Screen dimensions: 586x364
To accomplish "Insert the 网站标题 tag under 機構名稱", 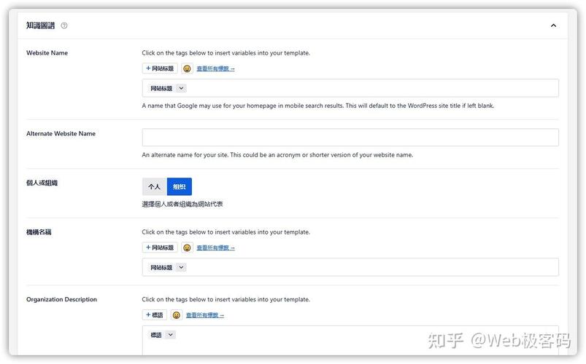I will coord(160,248).
